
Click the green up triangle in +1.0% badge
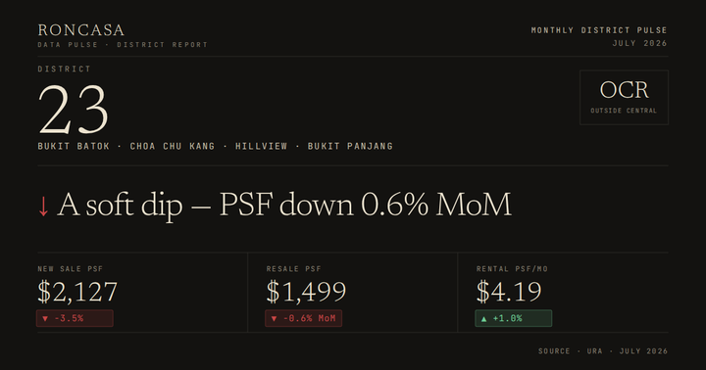point(484,318)
